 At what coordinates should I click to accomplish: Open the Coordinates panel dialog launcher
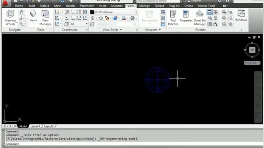click(87, 30)
